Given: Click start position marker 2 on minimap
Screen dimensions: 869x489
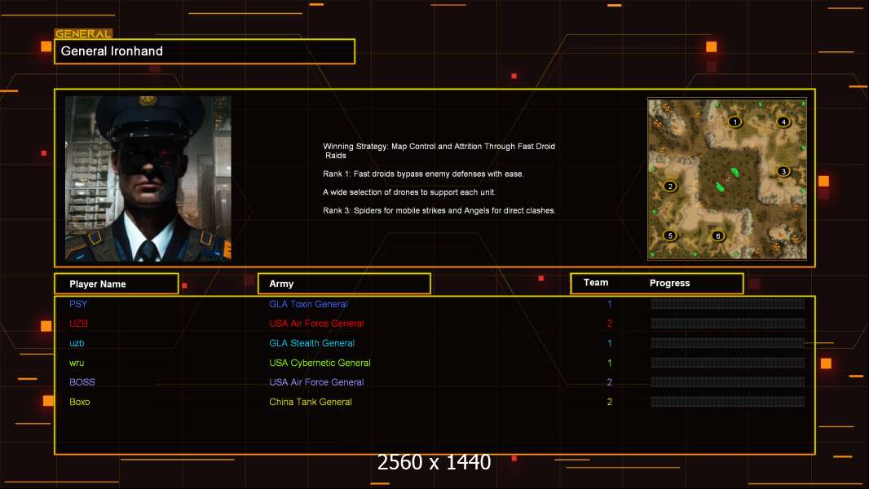Looking at the screenshot, I should tap(670, 186).
